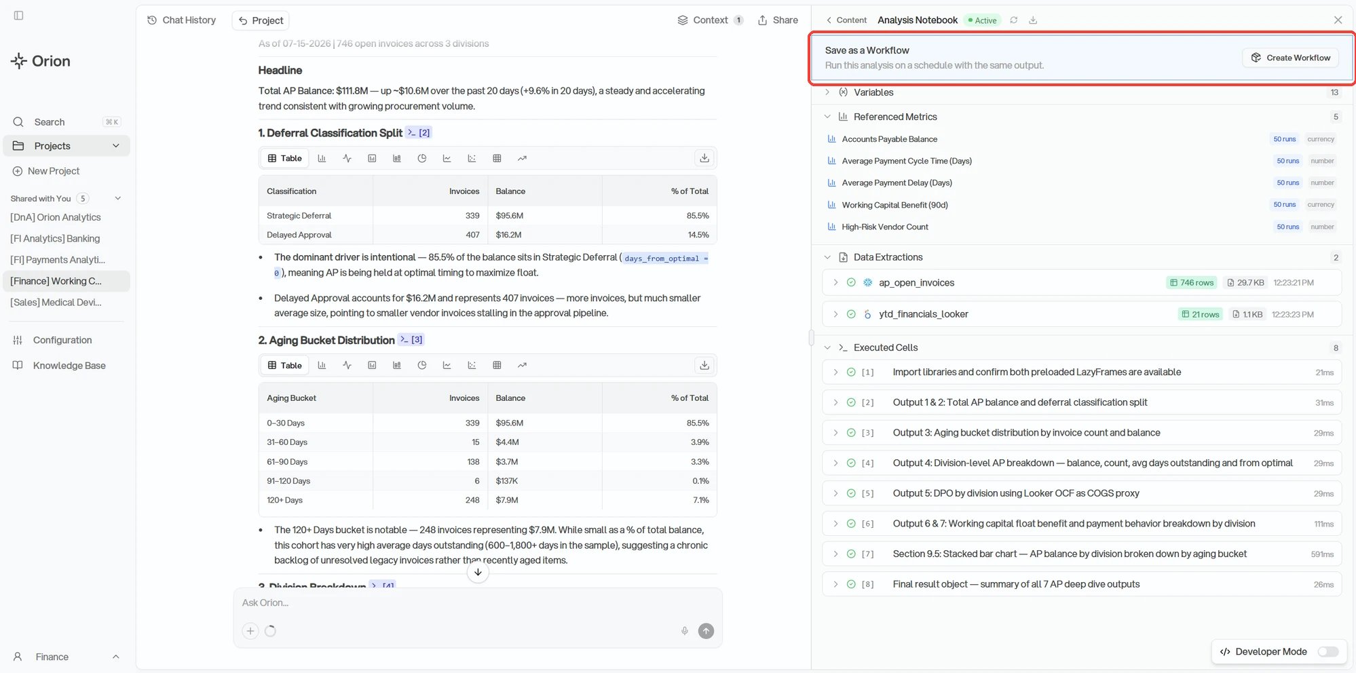Open cell reference [2] next to Deferral Classification Split
Viewport: 1356px width, 673px height.
pyautogui.click(x=419, y=133)
